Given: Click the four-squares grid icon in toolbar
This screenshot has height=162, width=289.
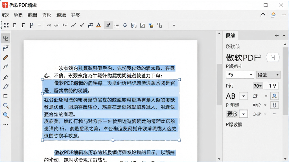Looking at the screenshot, I should click(x=6, y=25).
